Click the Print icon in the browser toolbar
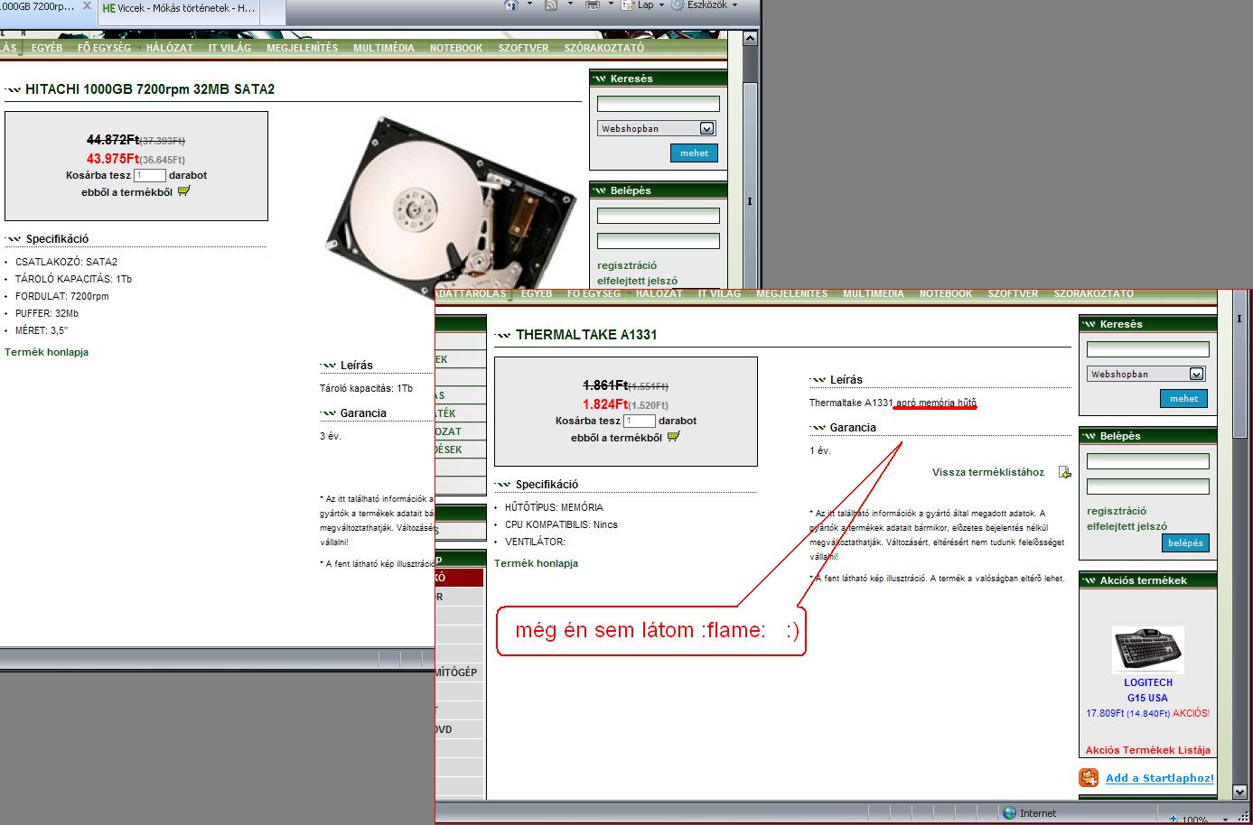The width and height of the screenshot is (1253, 825). pyautogui.click(x=593, y=5)
